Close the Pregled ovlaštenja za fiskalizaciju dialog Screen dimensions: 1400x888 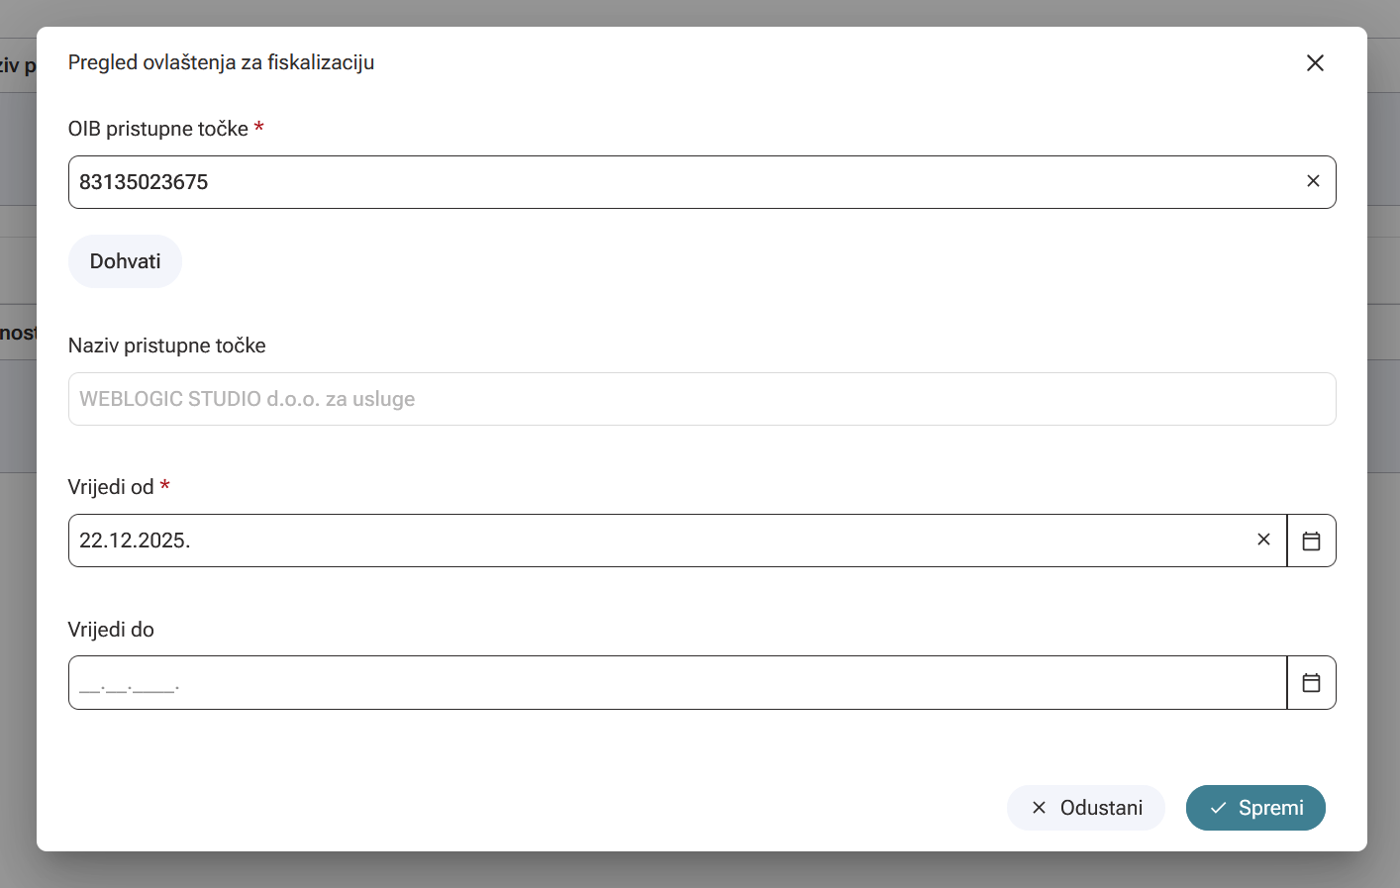click(x=1315, y=63)
